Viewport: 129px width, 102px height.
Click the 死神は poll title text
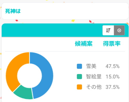tap(13, 11)
